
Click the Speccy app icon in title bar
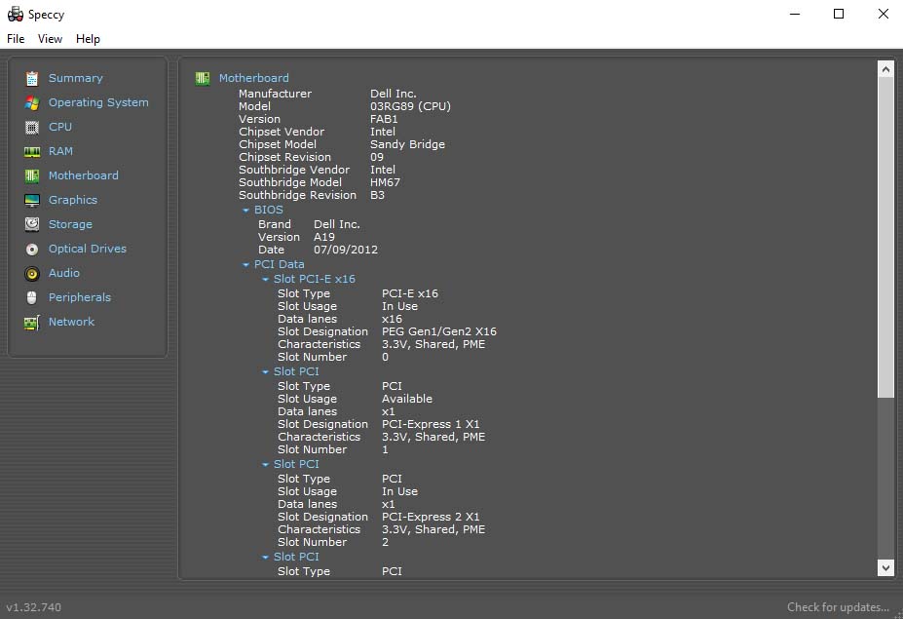pyautogui.click(x=16, y=15)
